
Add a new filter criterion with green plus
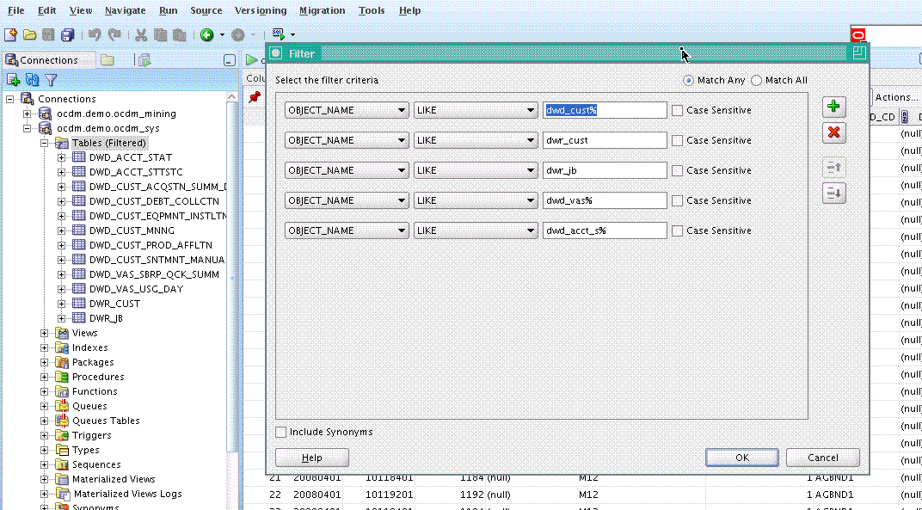coord(833,108)
